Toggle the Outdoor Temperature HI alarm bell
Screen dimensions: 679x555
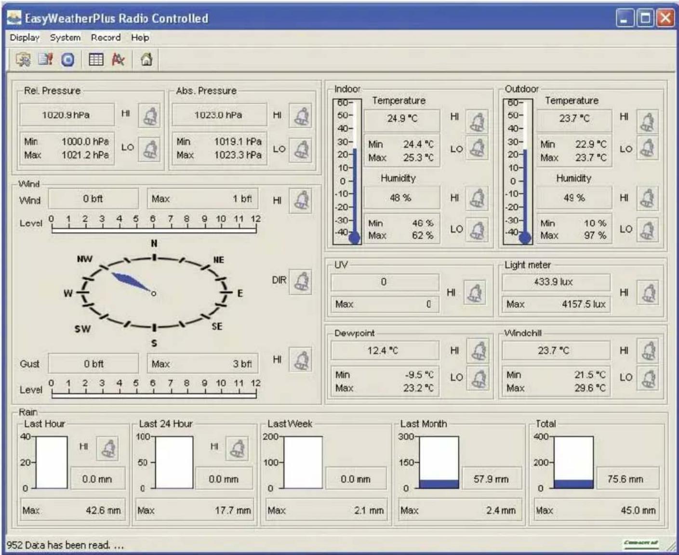pos(648,122)
